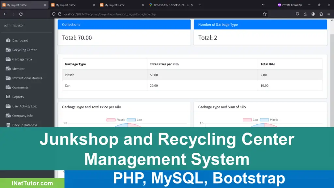Open a new browser tab
Image resolution: width=334 pixels, height=188 pixels.
pyautogui.click(x=200, y=5)
